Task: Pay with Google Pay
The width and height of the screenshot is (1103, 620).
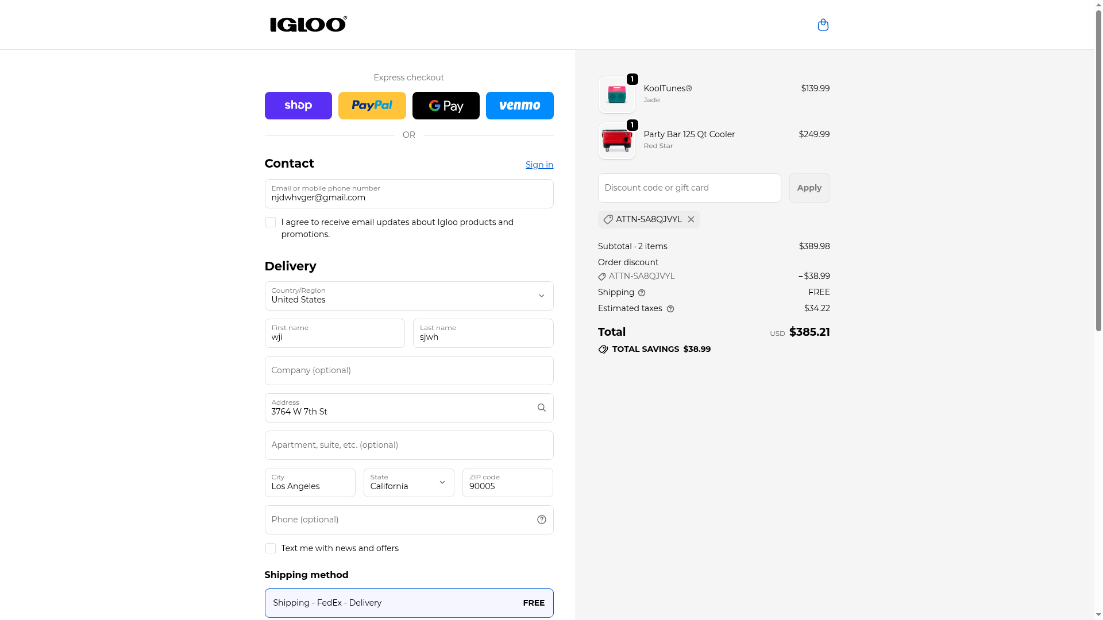Action: [x=446, y=106]
